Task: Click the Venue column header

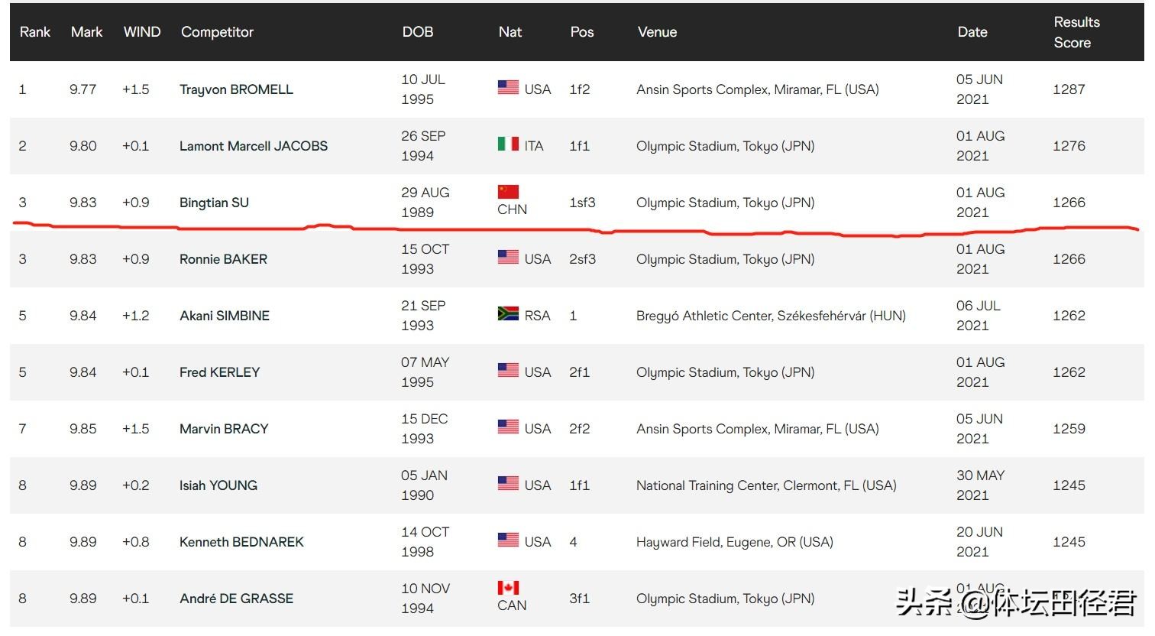Action: 657,32
